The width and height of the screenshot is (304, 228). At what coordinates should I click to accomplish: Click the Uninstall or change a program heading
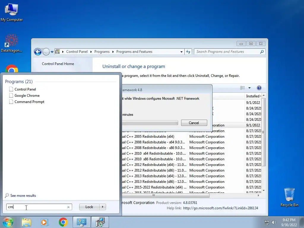pyautogui.click(x=134, y=66)
